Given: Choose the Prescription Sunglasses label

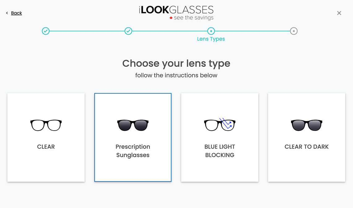Looking at the screenshot, I should click(x=133, y=151).
